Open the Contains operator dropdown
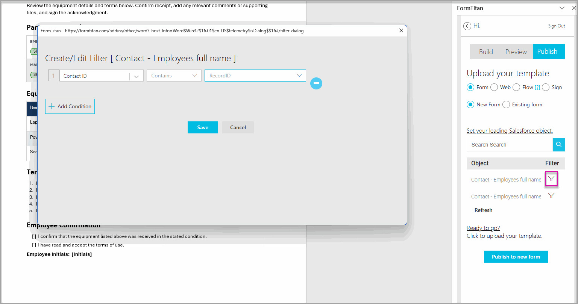The width and height of the screenshot is (578, 304). [x=174, y=76]
